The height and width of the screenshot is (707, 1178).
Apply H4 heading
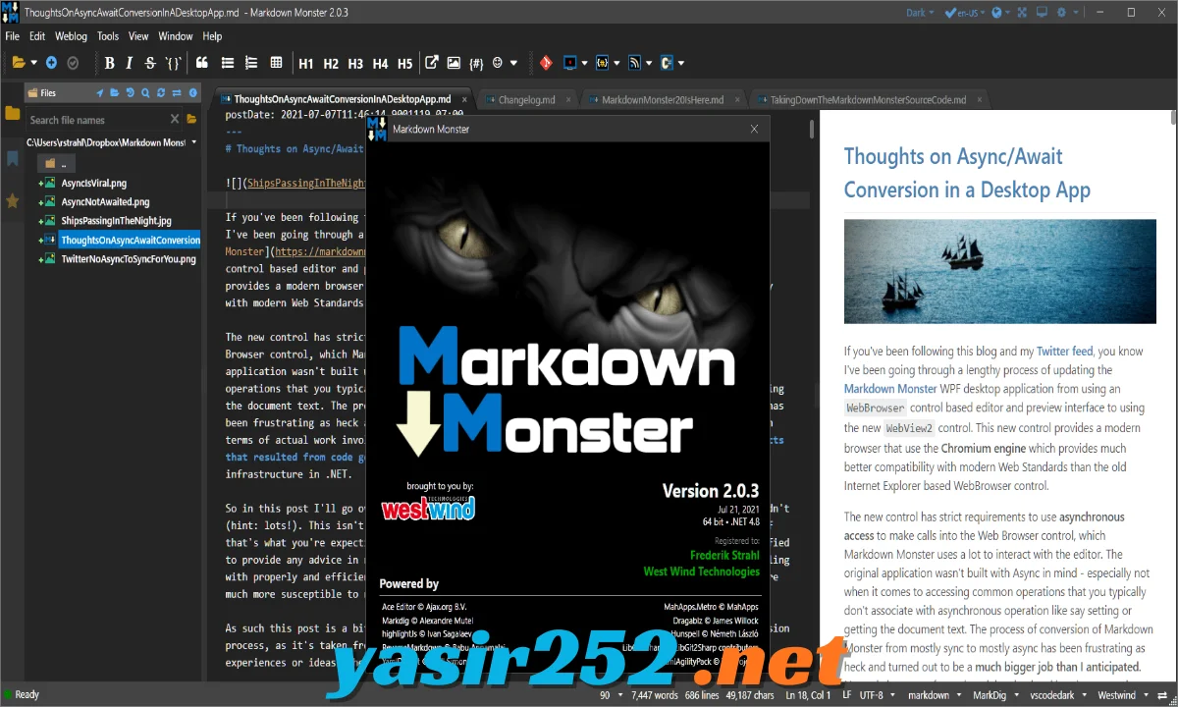[380, 64]
